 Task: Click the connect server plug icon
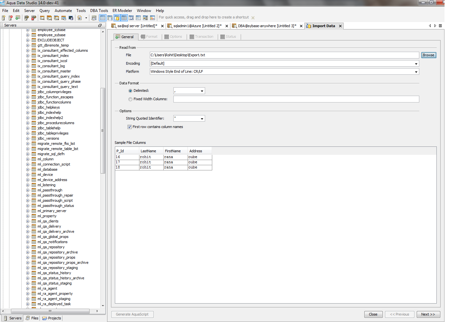click(27, 18)
